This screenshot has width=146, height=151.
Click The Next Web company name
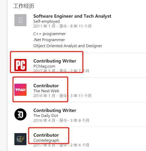(x=46, y=91)
